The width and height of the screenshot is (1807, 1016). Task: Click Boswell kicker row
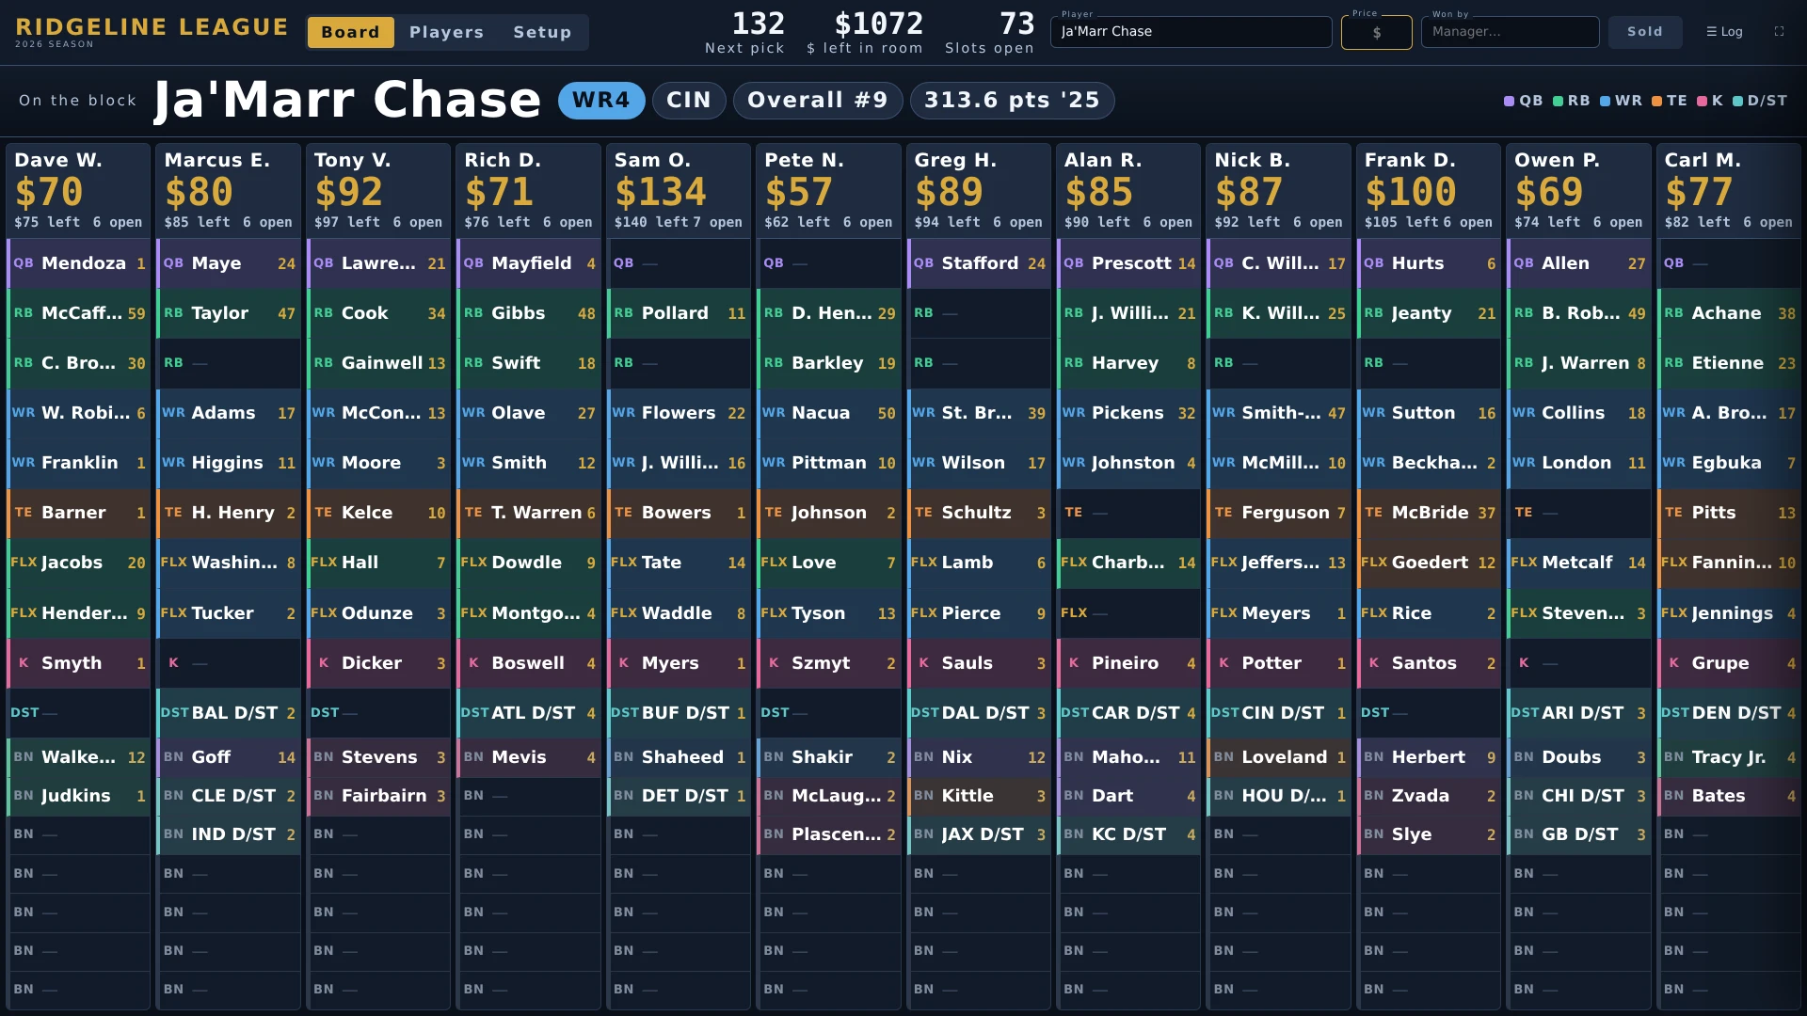(529, 663)
